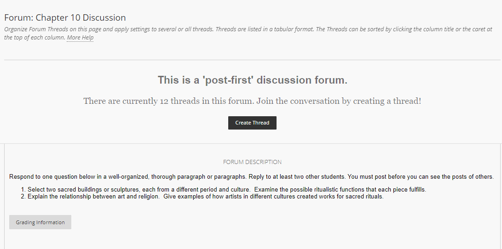The image size is (502, 249).
Task: Click the 'post-first' discussion forum heading
Action: (x=252, y=80)
